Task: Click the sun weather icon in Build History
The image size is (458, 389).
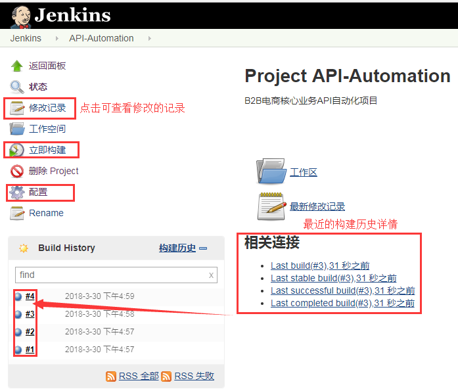Action: click(x=24, y=248)
